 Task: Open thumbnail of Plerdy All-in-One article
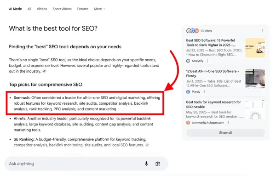pos(255,79)
